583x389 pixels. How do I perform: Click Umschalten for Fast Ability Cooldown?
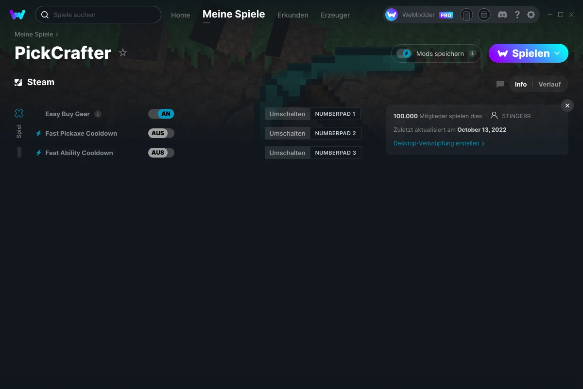click(288, 153)
